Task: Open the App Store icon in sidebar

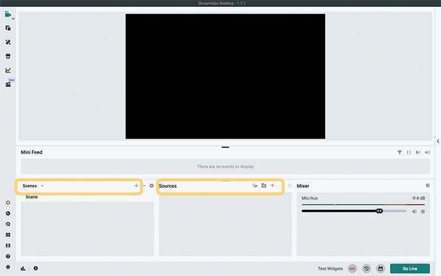Action: pos(8,56)
